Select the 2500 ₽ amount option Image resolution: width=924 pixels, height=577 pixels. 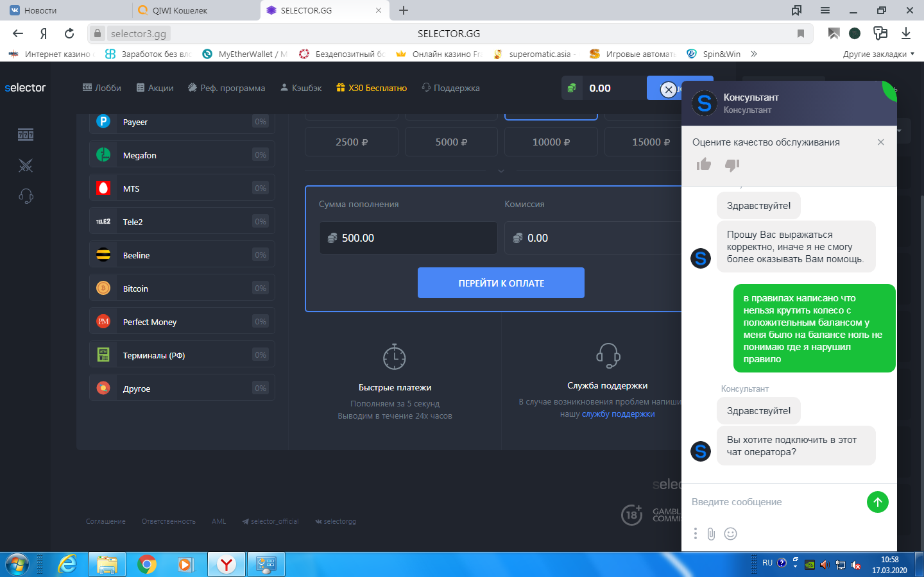click(x=352, y=142)
